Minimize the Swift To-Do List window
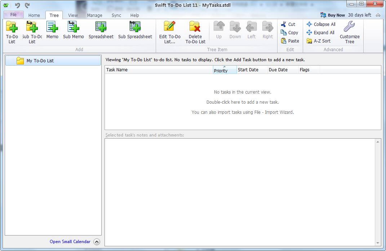This screenshot has width=386, height=251. point(352,4)
